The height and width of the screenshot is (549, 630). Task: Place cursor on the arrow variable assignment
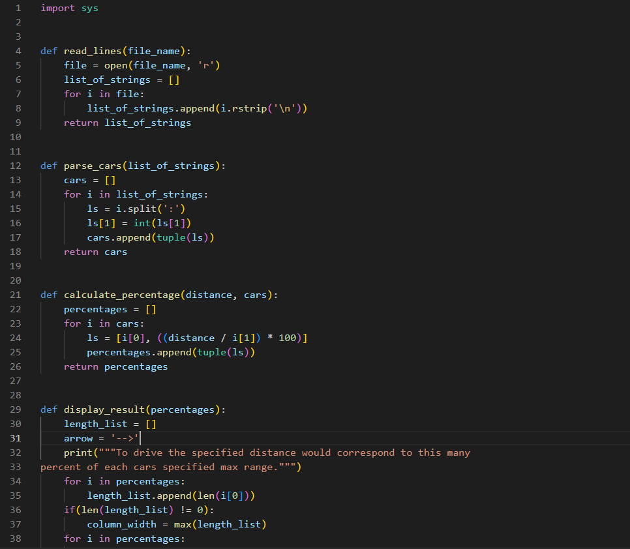click(x=78, y=438)
